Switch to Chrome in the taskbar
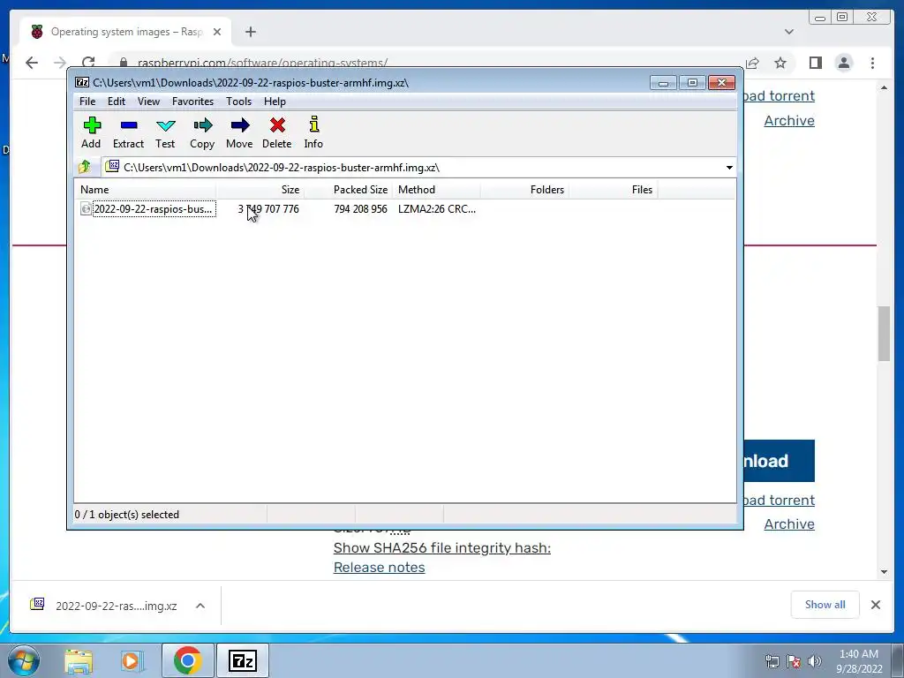 click(x=187, y=660)
